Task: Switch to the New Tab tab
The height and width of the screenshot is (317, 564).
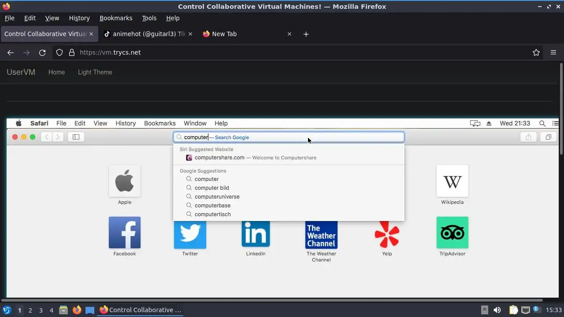Action: click(247, 34)
